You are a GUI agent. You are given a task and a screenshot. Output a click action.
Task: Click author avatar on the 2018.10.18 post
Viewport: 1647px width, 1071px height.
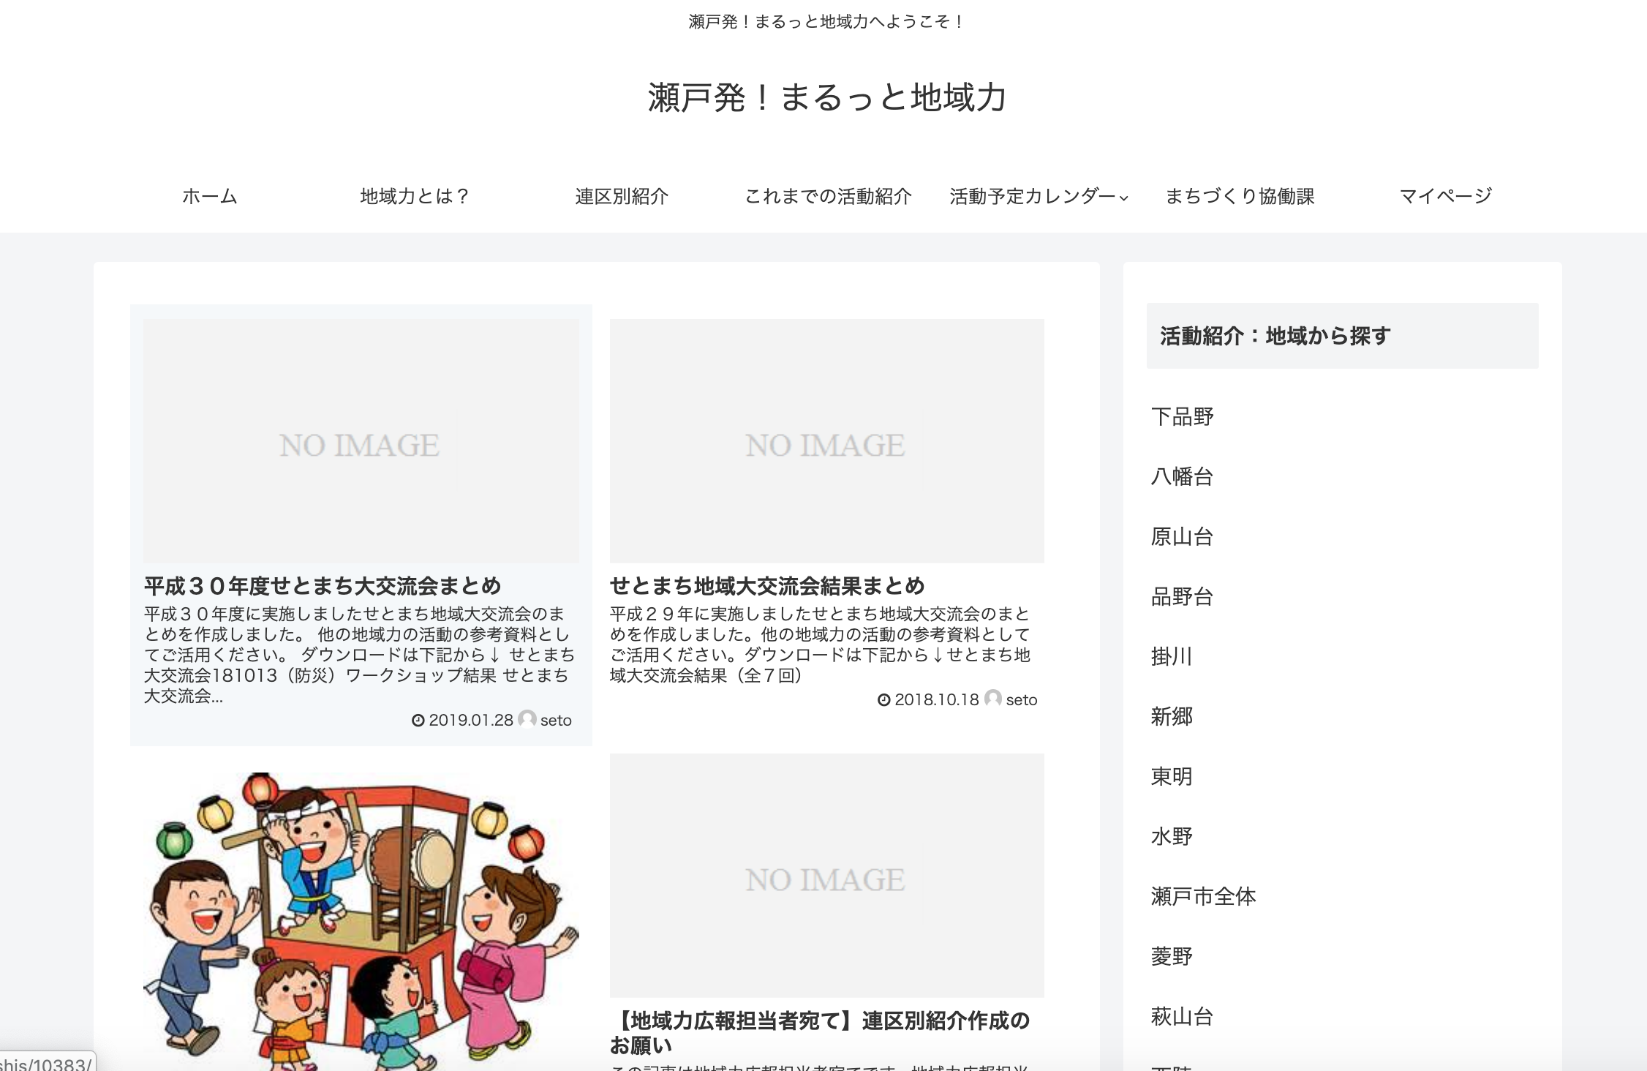[993, 699]
